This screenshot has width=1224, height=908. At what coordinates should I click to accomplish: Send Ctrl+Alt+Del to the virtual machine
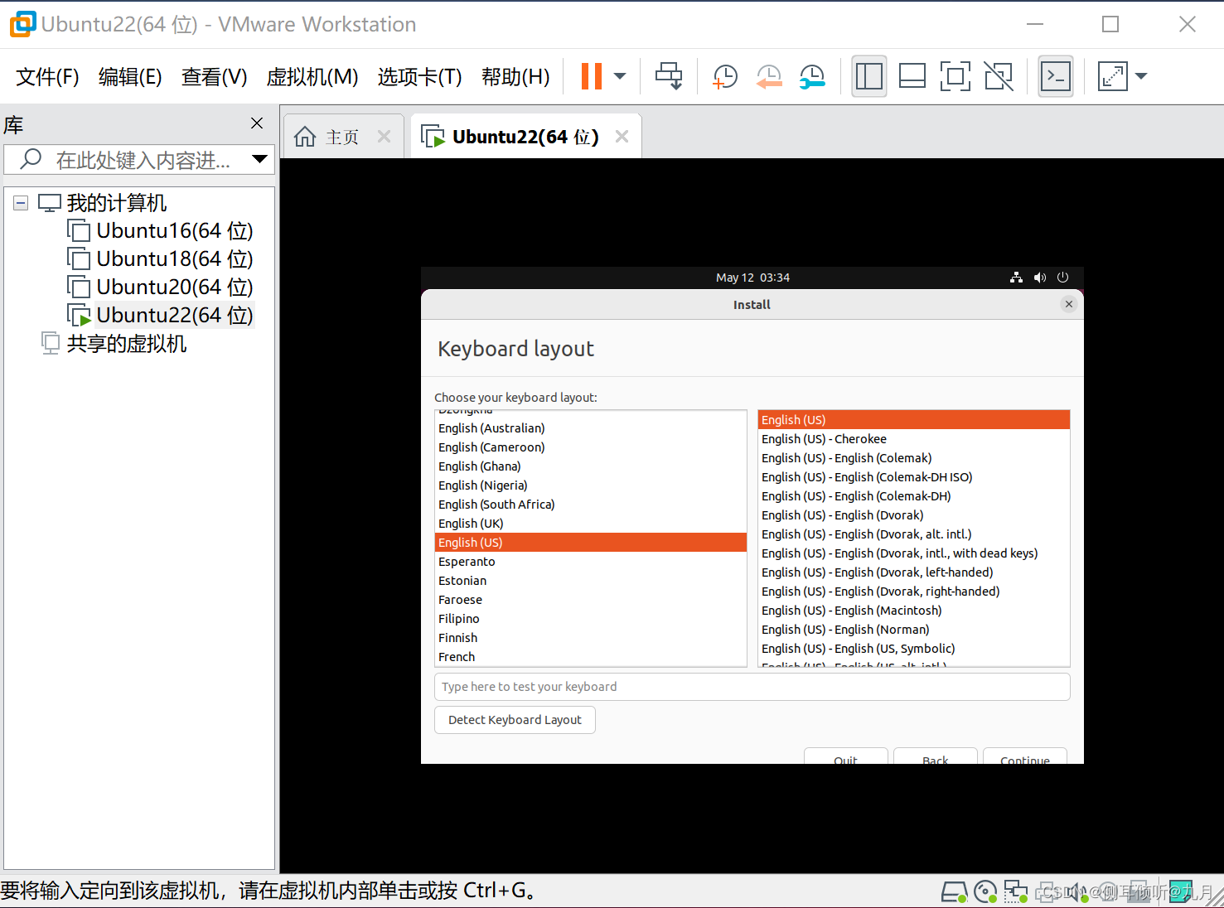pyautogui.click(x=669, y=76)
